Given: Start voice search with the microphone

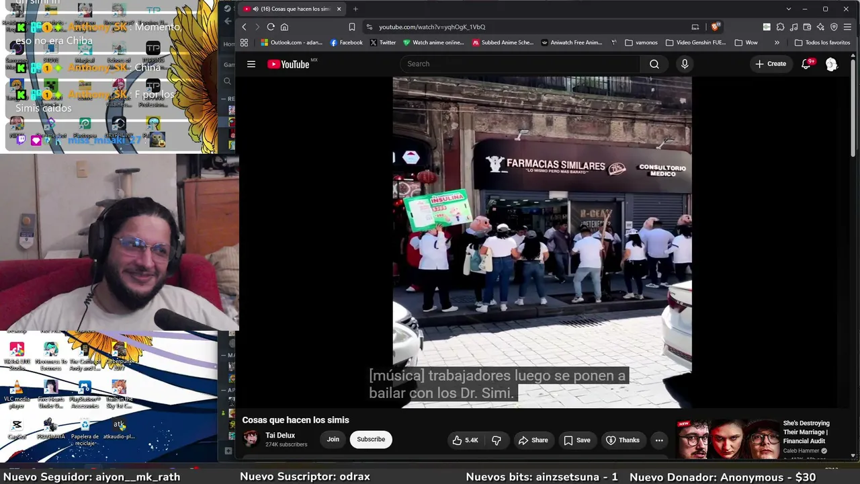Looking at the screenshot, I should point(685,64).
